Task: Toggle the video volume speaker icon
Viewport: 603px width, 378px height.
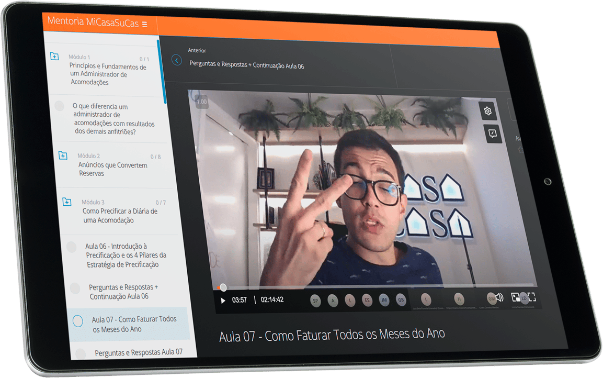Action: point(499,297)
